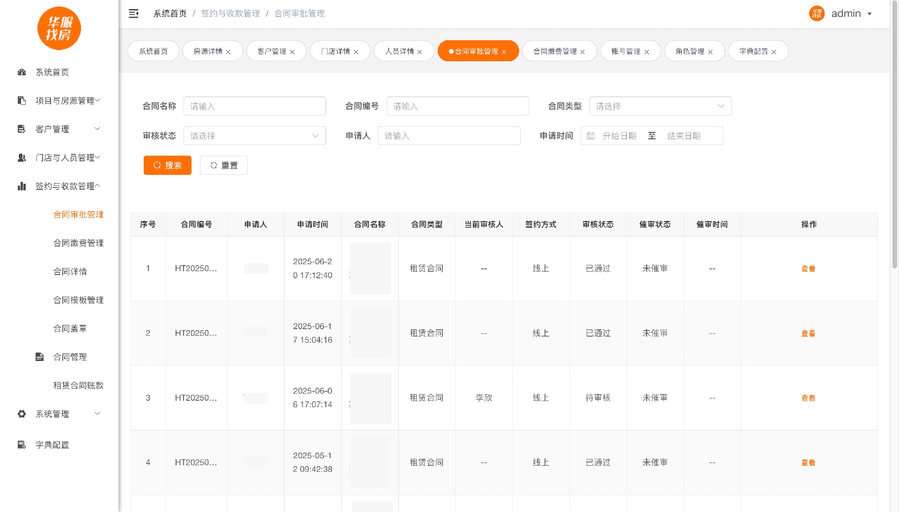Click the 系统管理 gear icon
Image resolution: width=899 pixels, height=512 pixels.
22,414
